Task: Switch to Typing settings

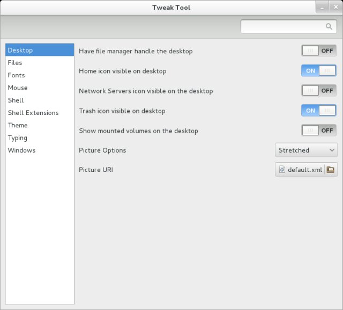Action: [40, 138]
